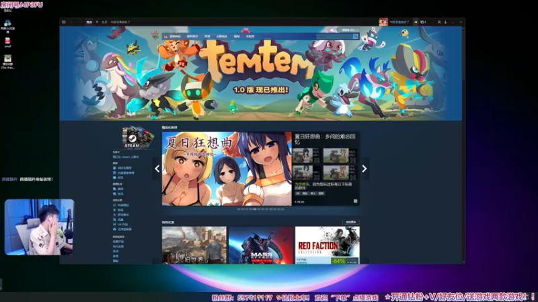Screen dimensions: 538x302
Task: Select bottom-right screenshot thumbnail of featured game
Action: tap(340, 172)
